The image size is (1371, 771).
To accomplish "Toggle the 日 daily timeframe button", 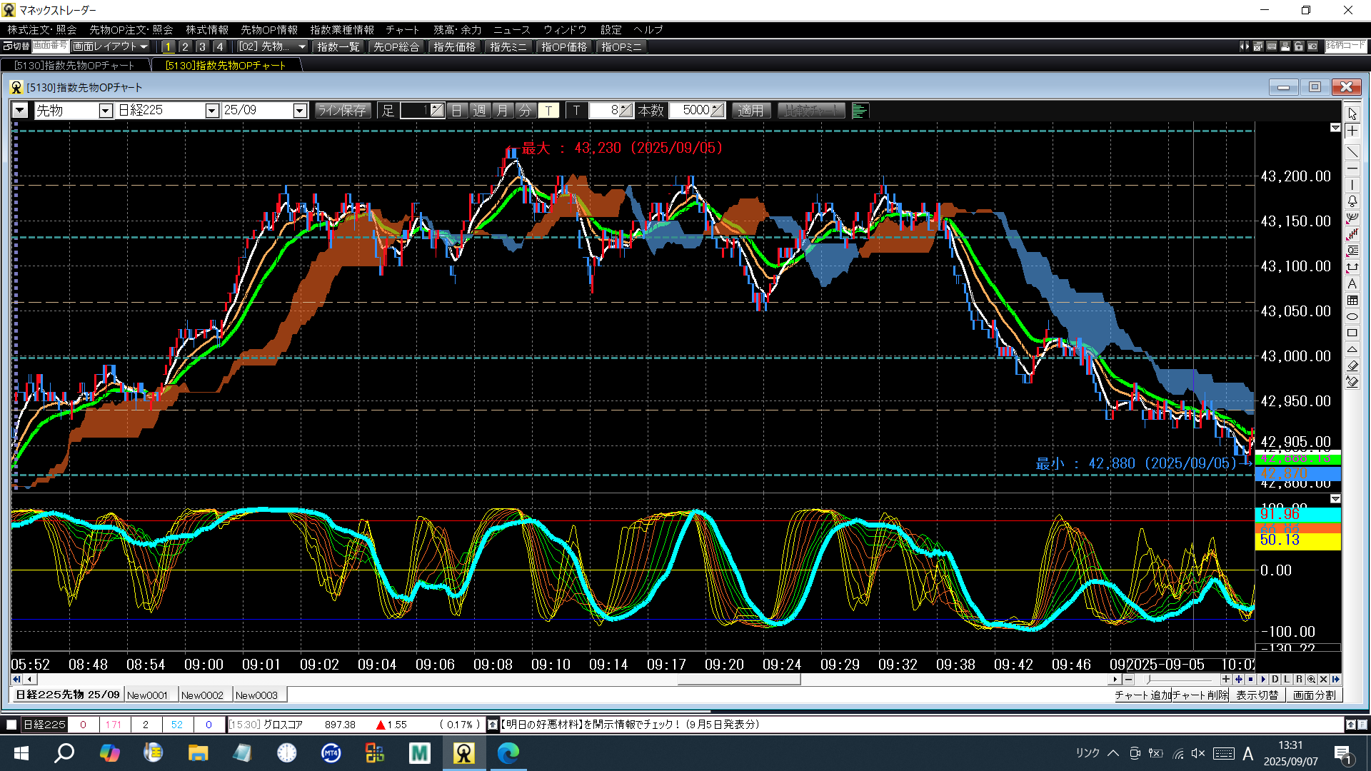I will [x=457, y=111].
